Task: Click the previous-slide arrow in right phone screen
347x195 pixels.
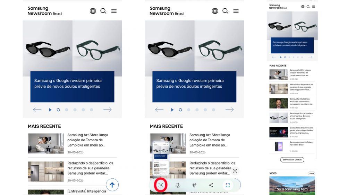Action: point(274,57)
